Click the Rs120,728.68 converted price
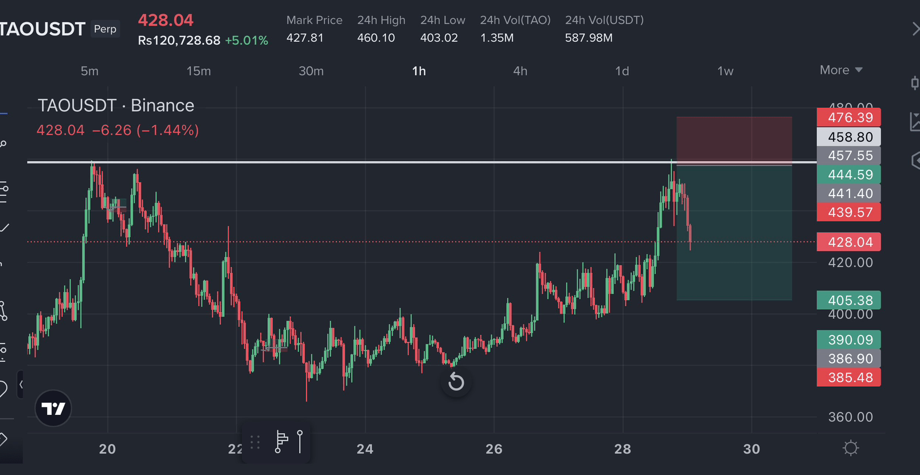 coord(179,40)
